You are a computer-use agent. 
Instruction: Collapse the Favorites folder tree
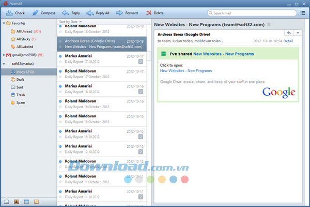coord(4,23)
